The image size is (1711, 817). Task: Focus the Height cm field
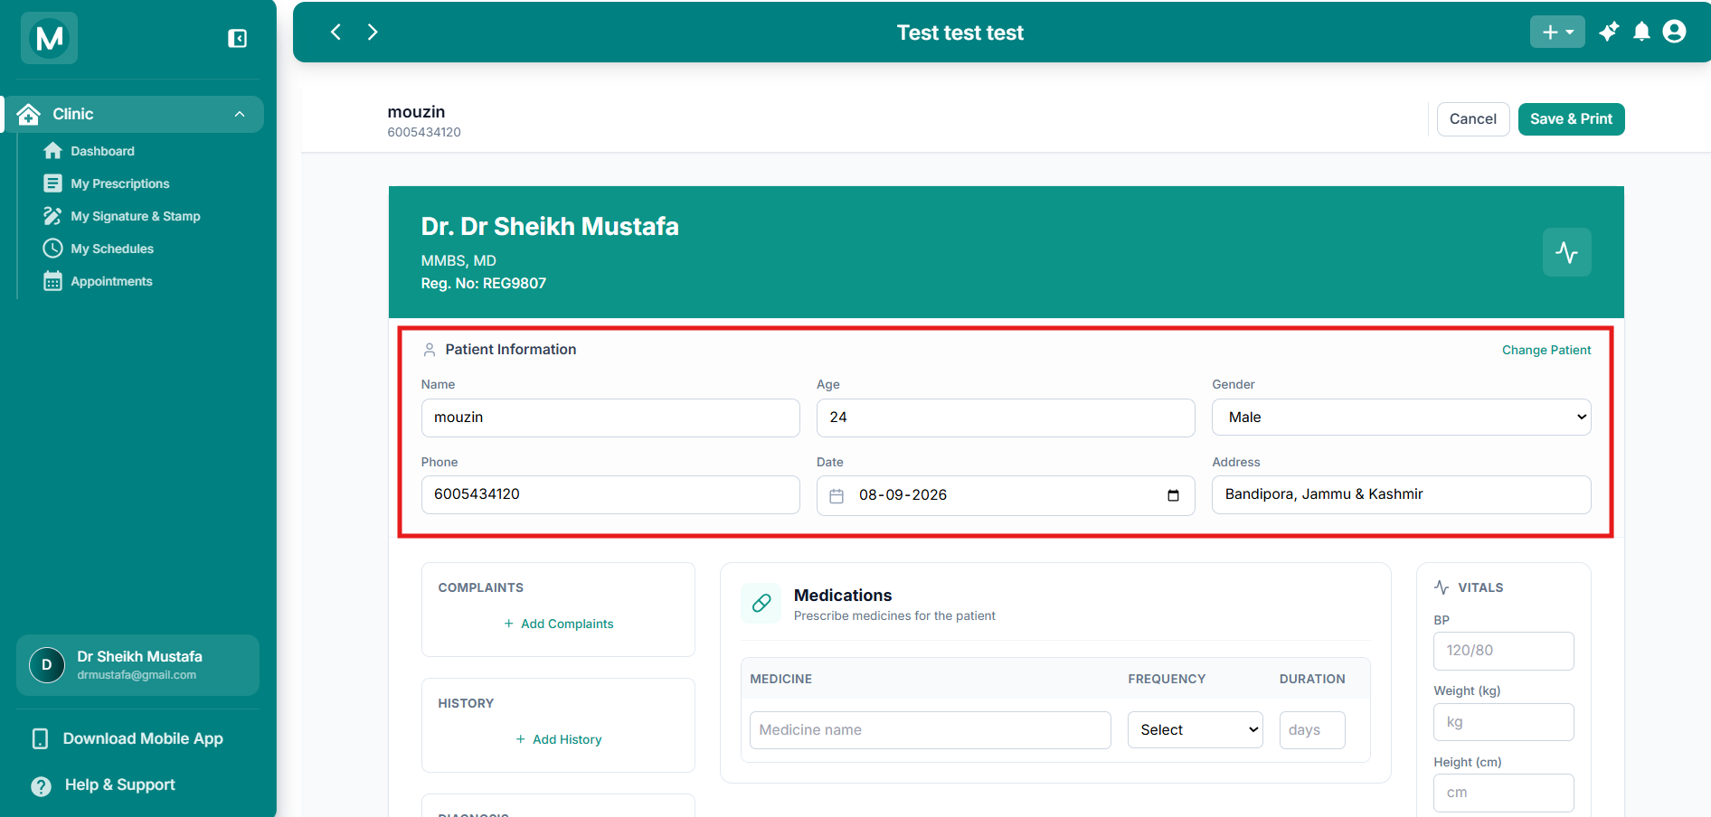coord(1503,793)
